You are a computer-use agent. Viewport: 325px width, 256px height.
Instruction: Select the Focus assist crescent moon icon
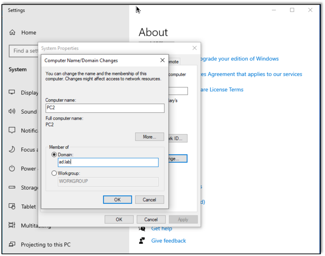click(x=12, y=149)
